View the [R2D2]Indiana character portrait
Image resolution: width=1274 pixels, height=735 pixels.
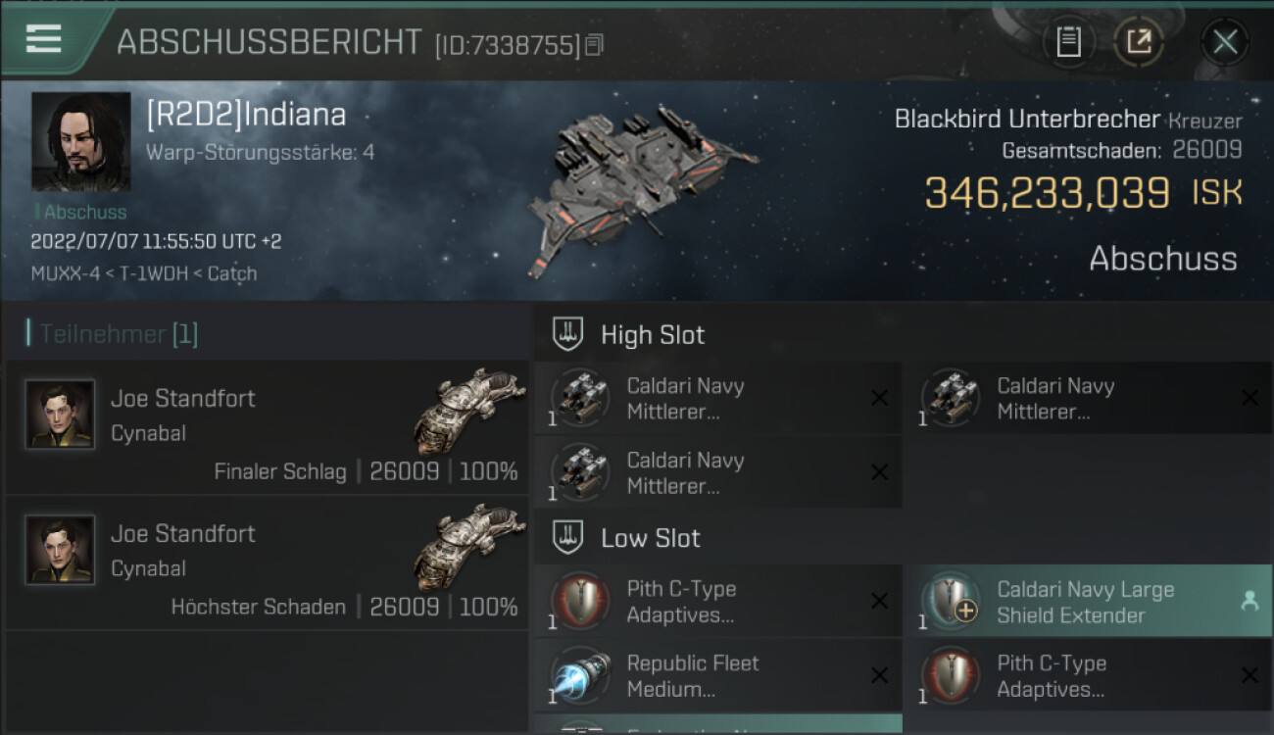click(80, 142)
